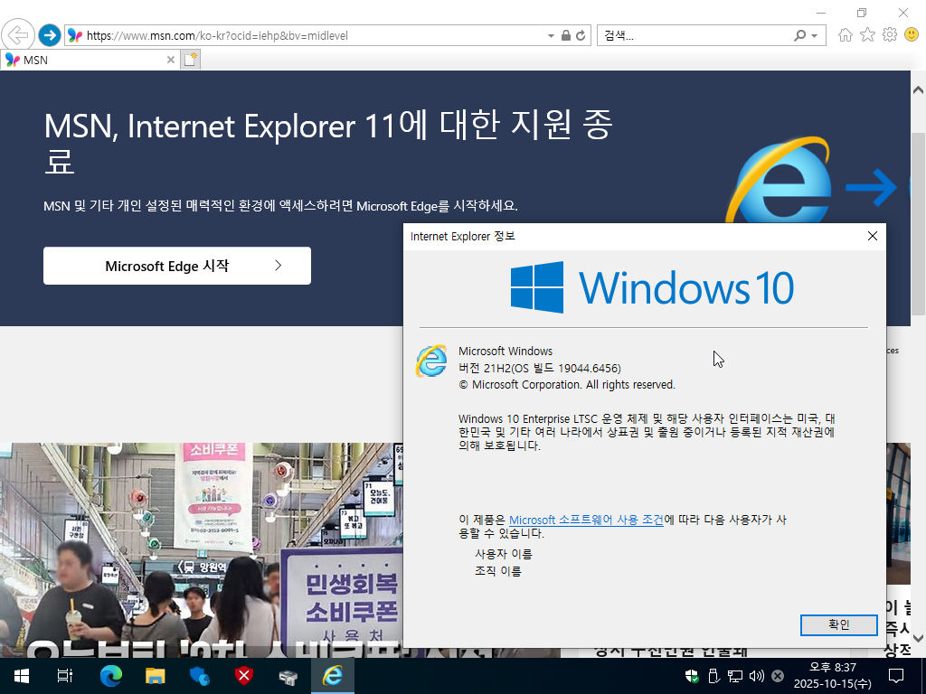The width and height of the screenshot is (926, 694).
Task: Open the clock showing 오후 8:37
Action: pos(832,676)
